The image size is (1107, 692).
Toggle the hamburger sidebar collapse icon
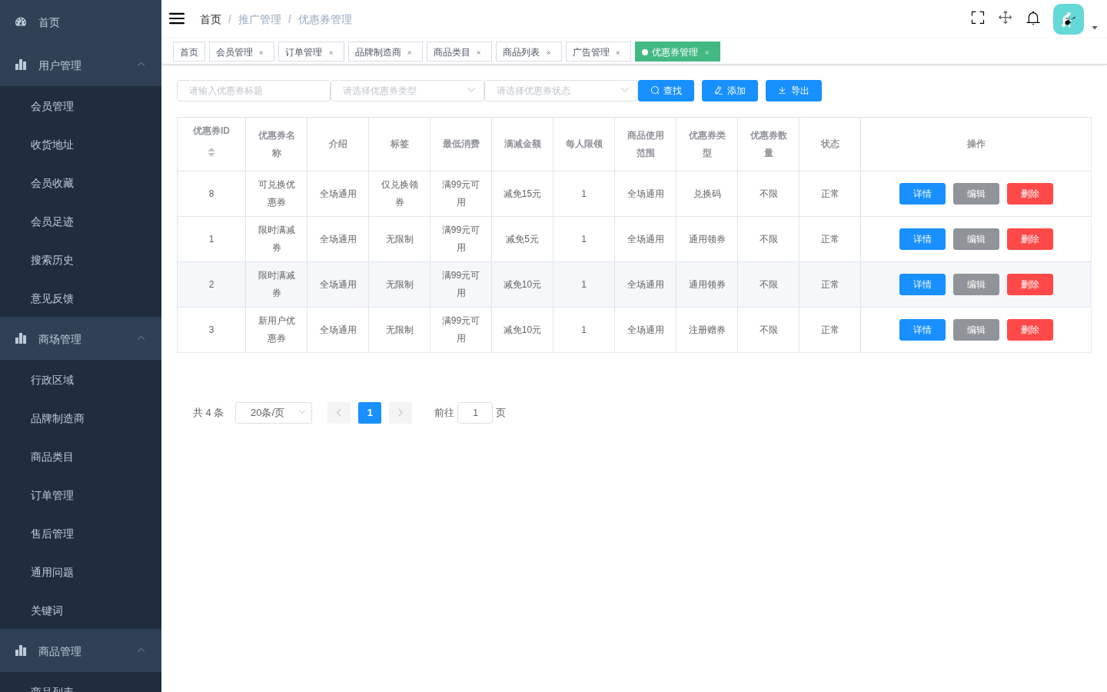[x=177, y=18]
